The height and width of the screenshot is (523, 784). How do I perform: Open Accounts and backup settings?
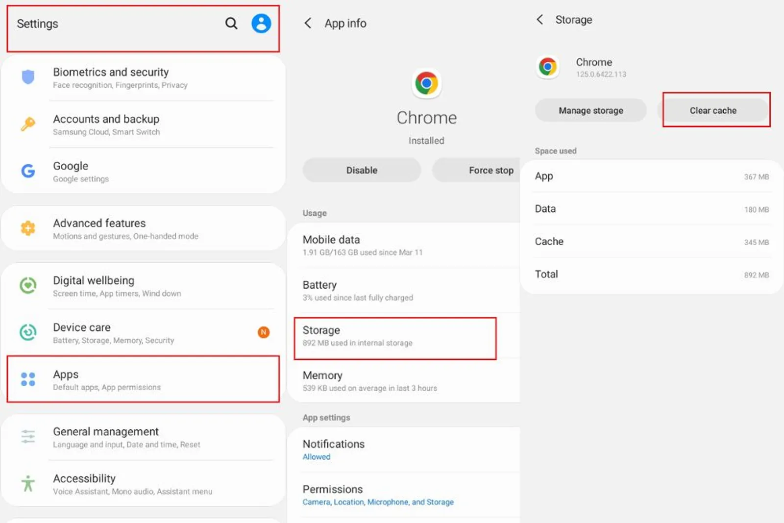(143, 125)
